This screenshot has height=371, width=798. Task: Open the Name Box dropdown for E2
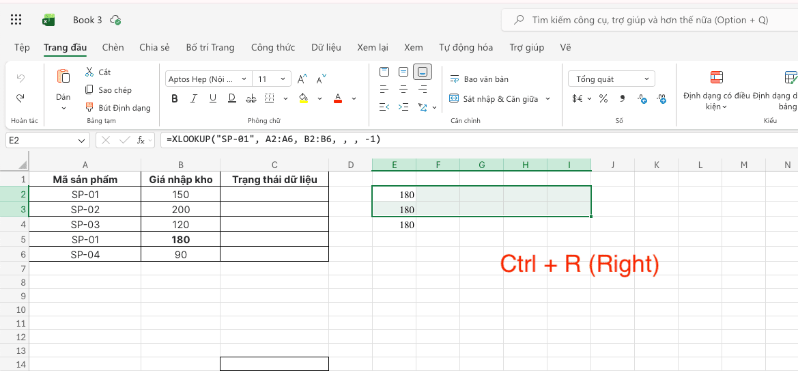pos(81,140)
